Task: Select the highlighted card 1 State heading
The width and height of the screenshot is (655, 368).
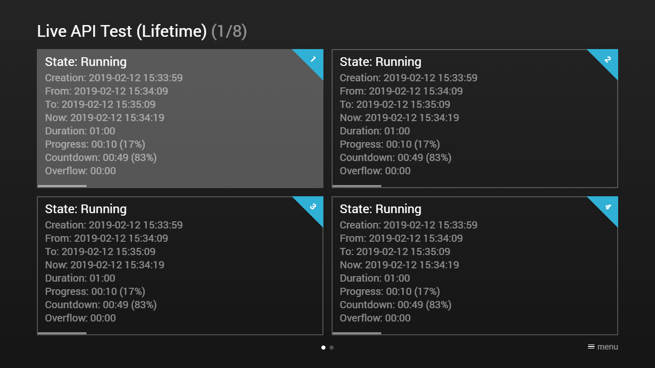Action: click(x=85, y=62)
